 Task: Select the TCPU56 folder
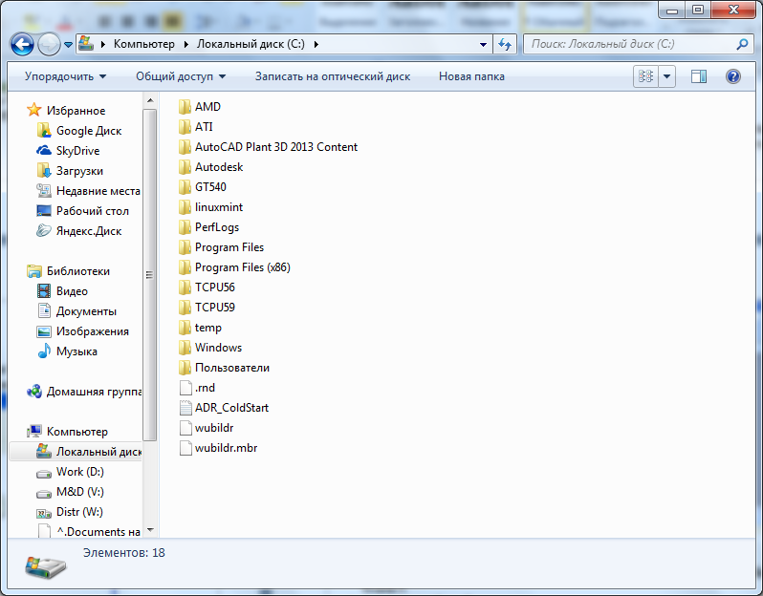[x=207, y=287]
